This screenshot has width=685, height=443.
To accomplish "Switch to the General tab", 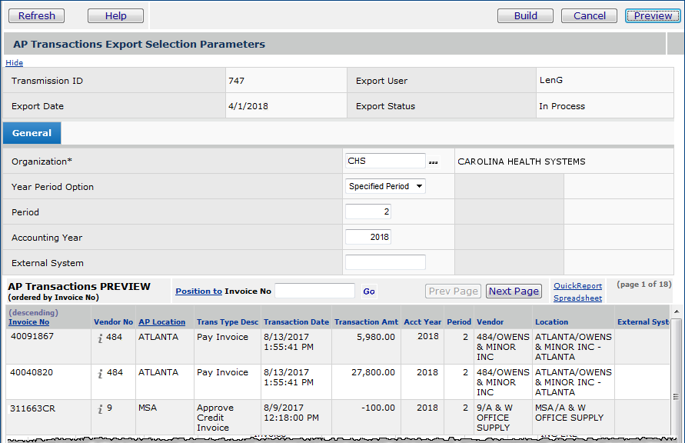I will point(32,133).
